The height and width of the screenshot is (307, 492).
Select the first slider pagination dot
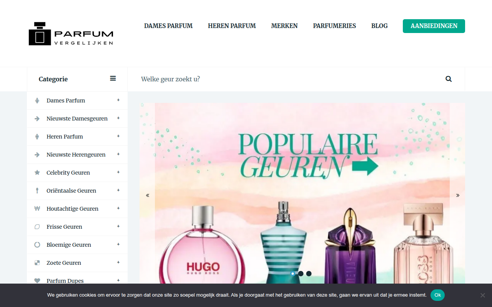[293, 274]
